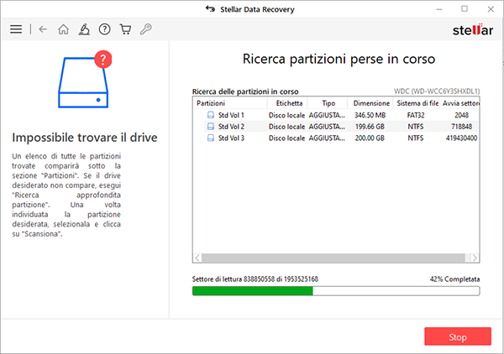Click the horizontal scrollbar thumb
This screenshot has width=504, height=354.
pyautogui.click(x=333, y=258)
